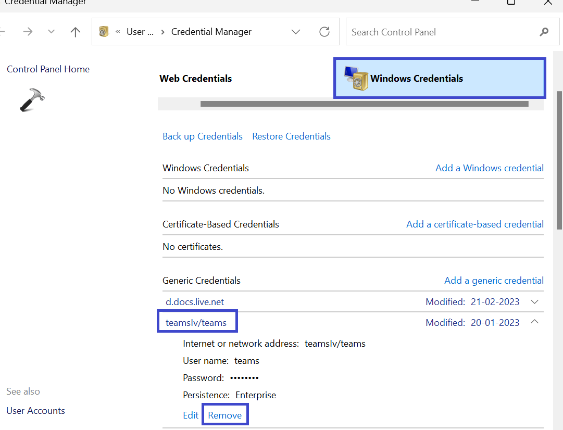
Task: Expand the address bar history dropdown
Action: pos(296,32)
